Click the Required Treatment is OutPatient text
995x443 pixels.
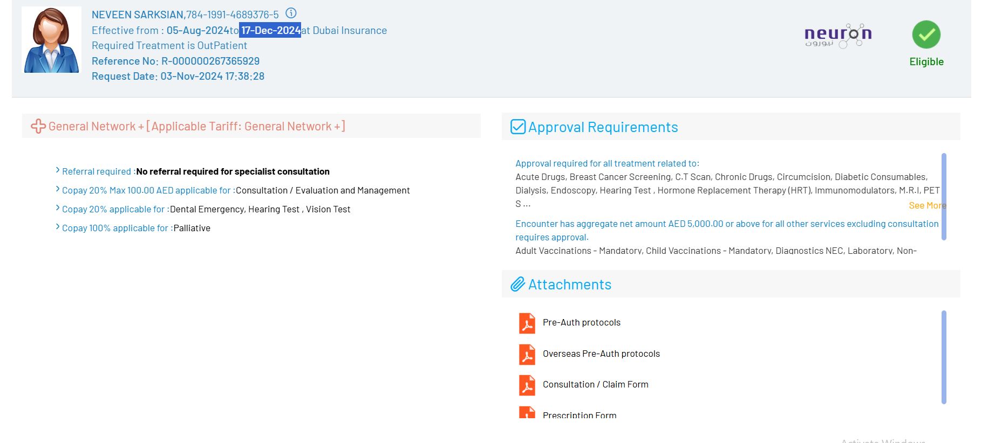pyautogui.click(x=169, y=45)
